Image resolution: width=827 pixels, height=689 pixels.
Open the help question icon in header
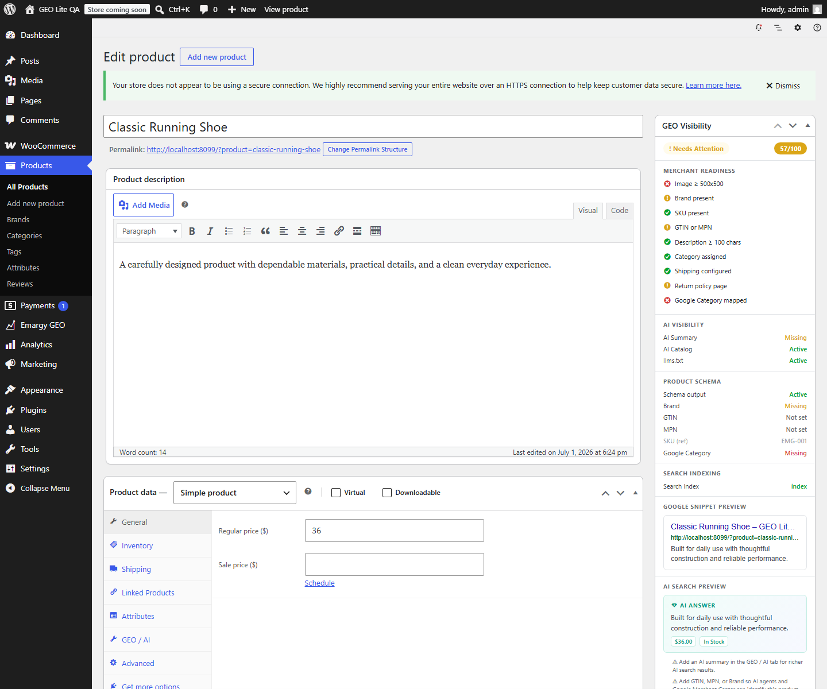(817, 28)
